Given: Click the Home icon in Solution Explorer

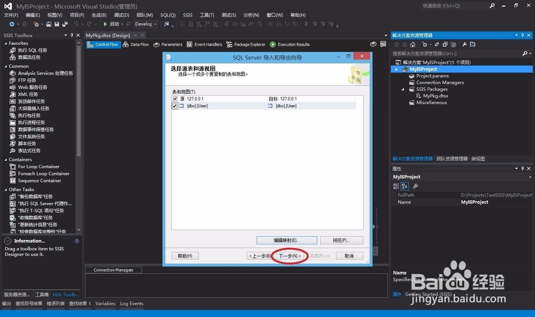Looking at the screenshot, I should 413,45.
